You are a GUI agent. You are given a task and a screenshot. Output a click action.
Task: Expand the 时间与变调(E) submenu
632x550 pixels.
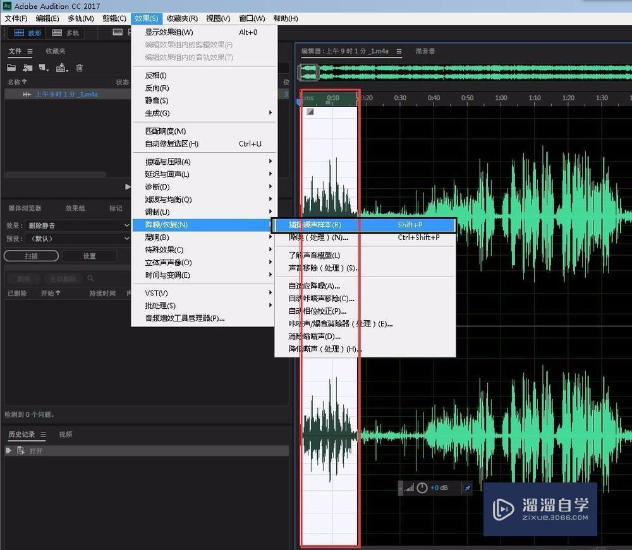pyautogui.click(x=204, y=275)
